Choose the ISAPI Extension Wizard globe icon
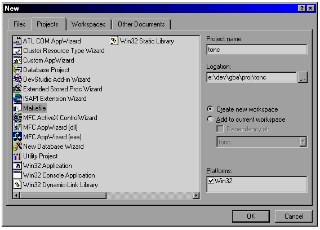 [x=17, y=99]
